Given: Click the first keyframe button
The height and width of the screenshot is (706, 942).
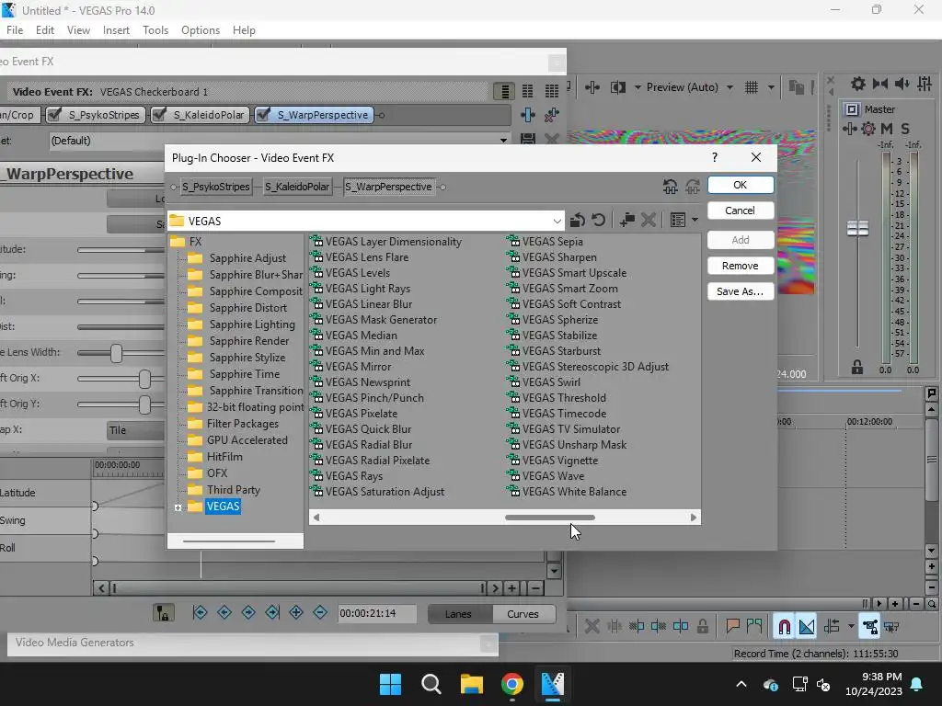Looking at the screenshot, I should click(x=200, y=612).
